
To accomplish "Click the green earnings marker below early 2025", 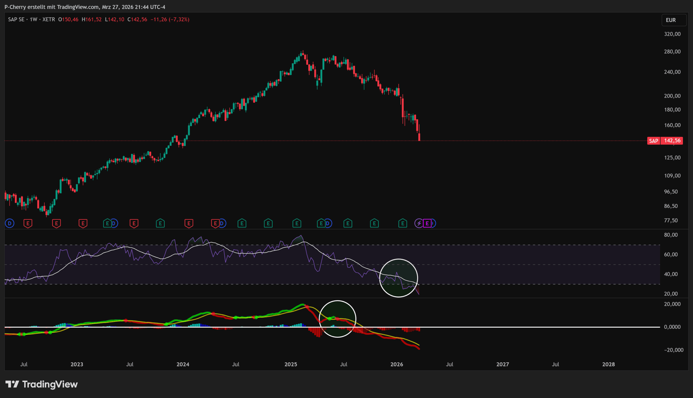I will 297,223.
